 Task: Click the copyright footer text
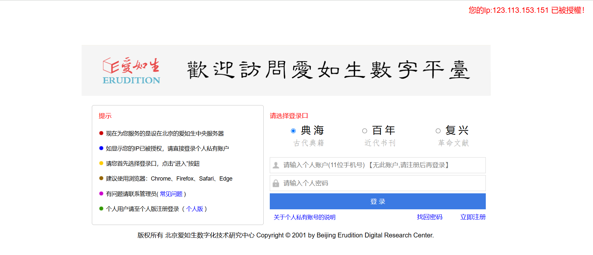[x=285, y=235]
